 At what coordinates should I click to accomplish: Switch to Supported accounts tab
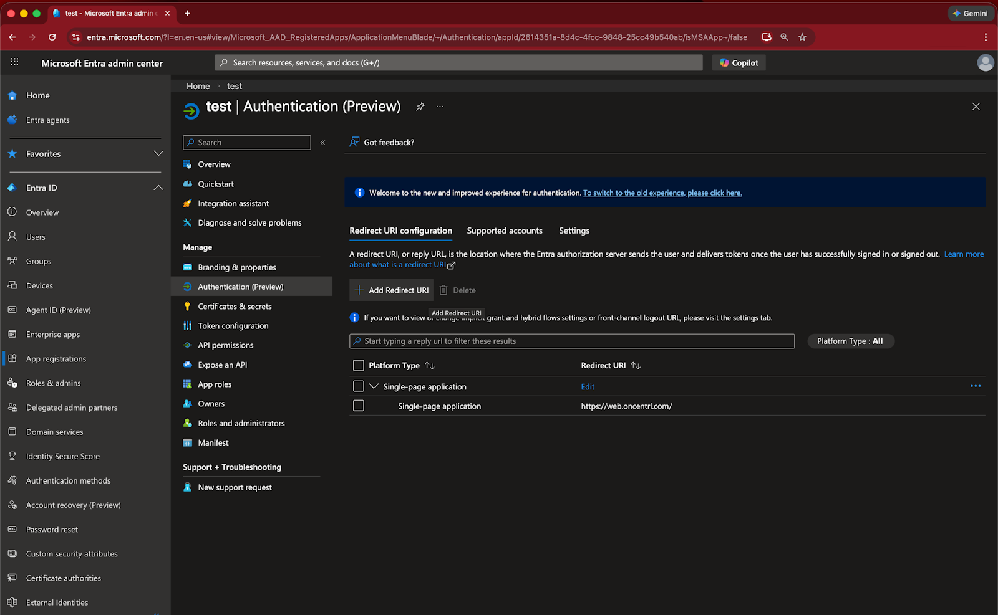(x=505, y=231)
